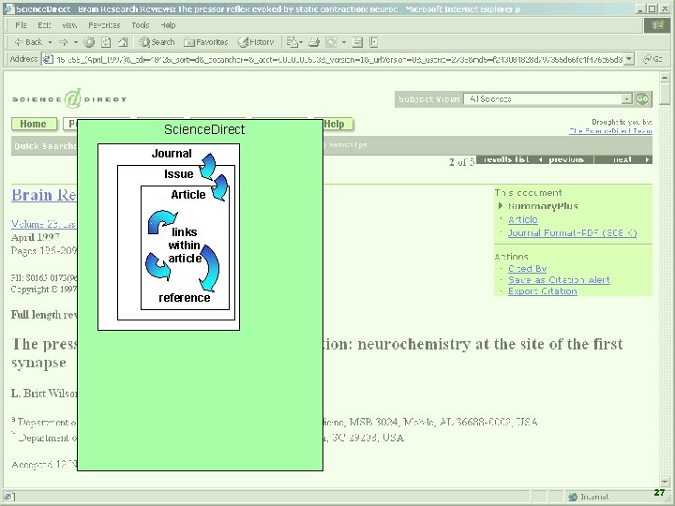Screen dimensions: 675x506
Task: Click the article title heading text
Action: pos(317,353)
